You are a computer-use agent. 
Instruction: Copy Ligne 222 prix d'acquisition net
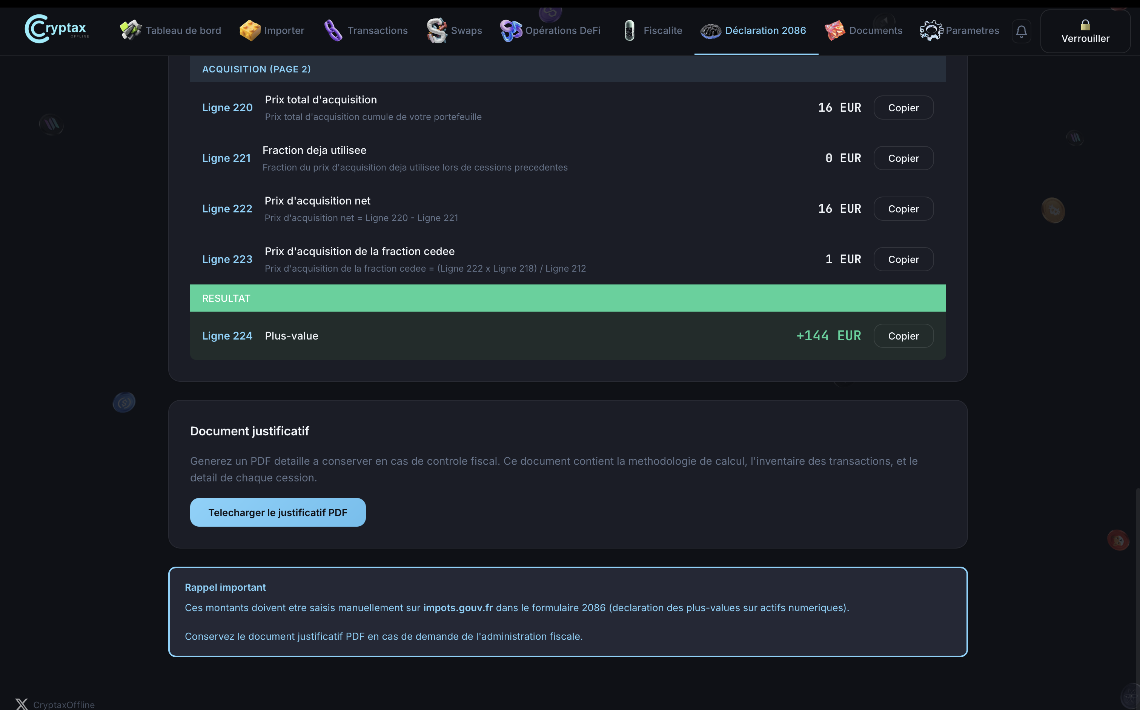click(903, 209)
